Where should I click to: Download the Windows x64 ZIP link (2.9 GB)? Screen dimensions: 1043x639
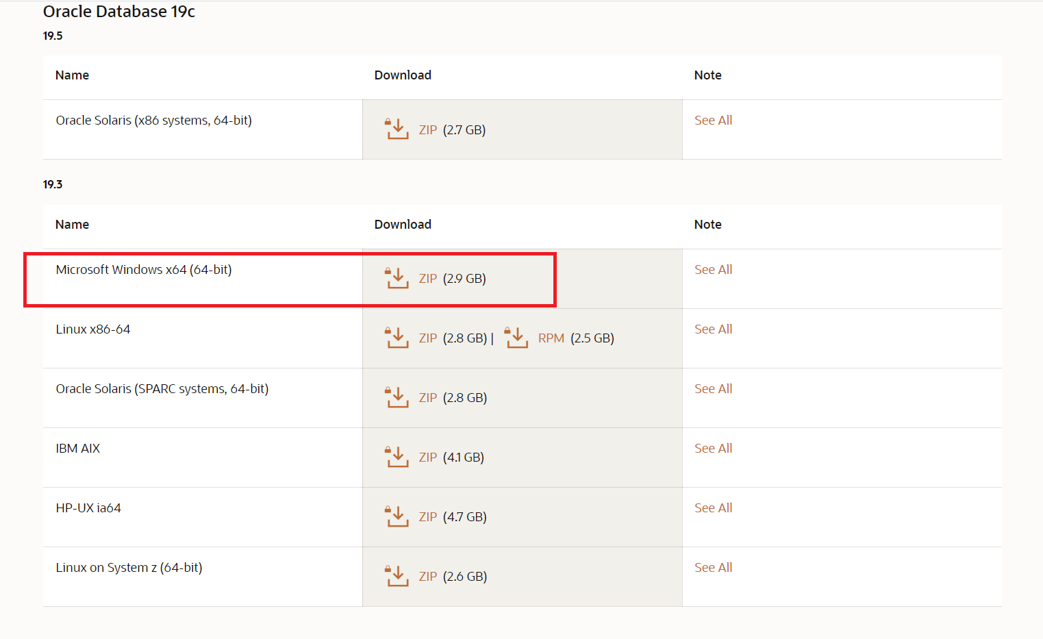point(428,279)
